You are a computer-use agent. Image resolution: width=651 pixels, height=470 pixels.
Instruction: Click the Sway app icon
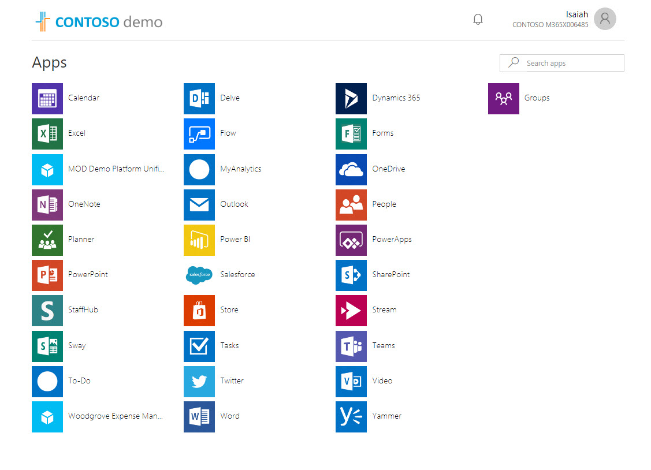tap(47, 346)
